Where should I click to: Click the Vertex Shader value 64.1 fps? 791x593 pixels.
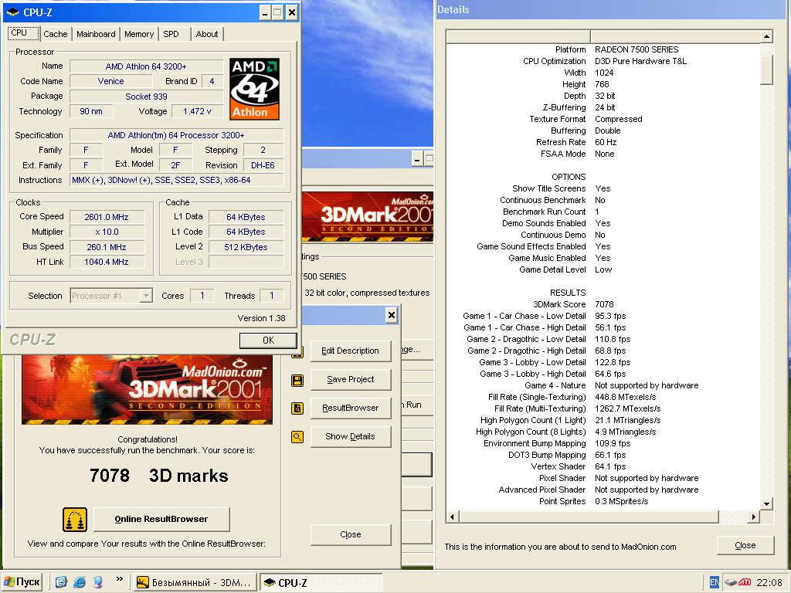(610, 467)
